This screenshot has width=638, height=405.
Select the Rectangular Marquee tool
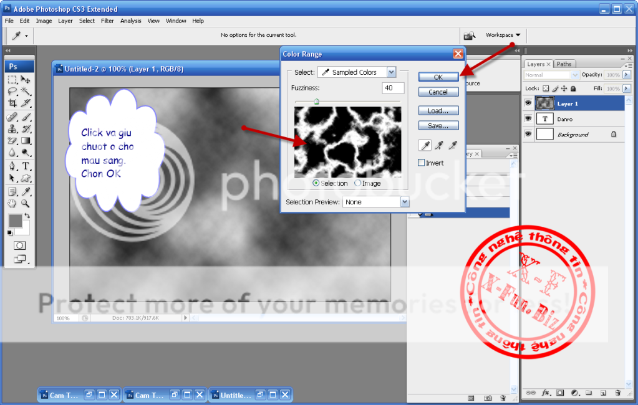tap(12, 80)
